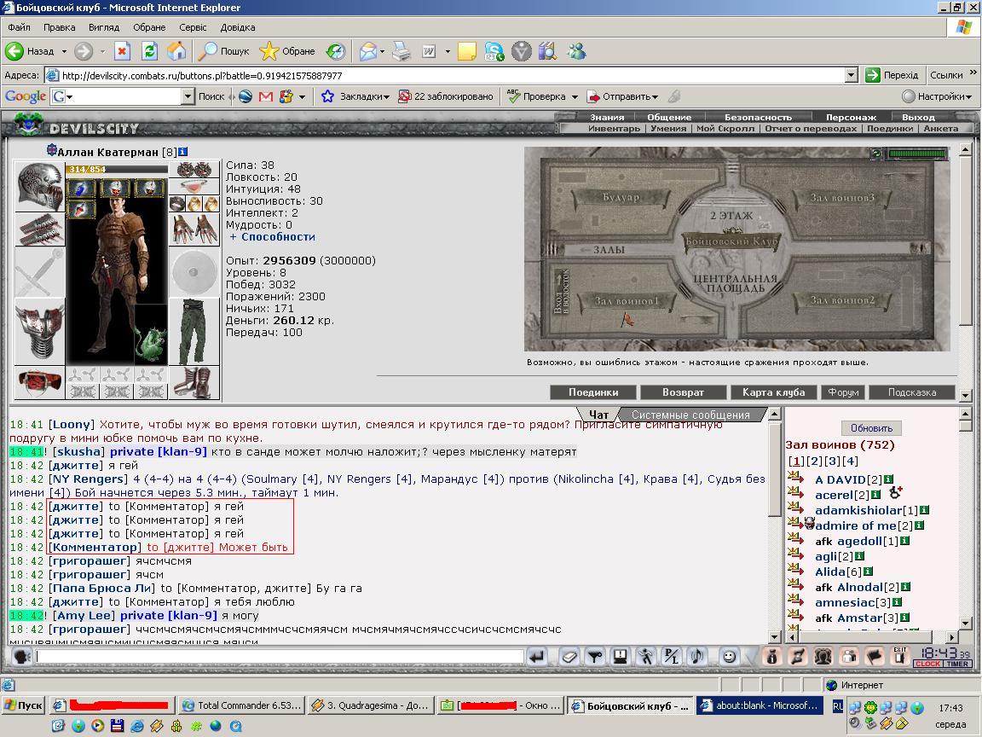Open the helmet equipment slot
This screenshot has height=737, width=982.
pyautogui.click(x=39, y=186)
